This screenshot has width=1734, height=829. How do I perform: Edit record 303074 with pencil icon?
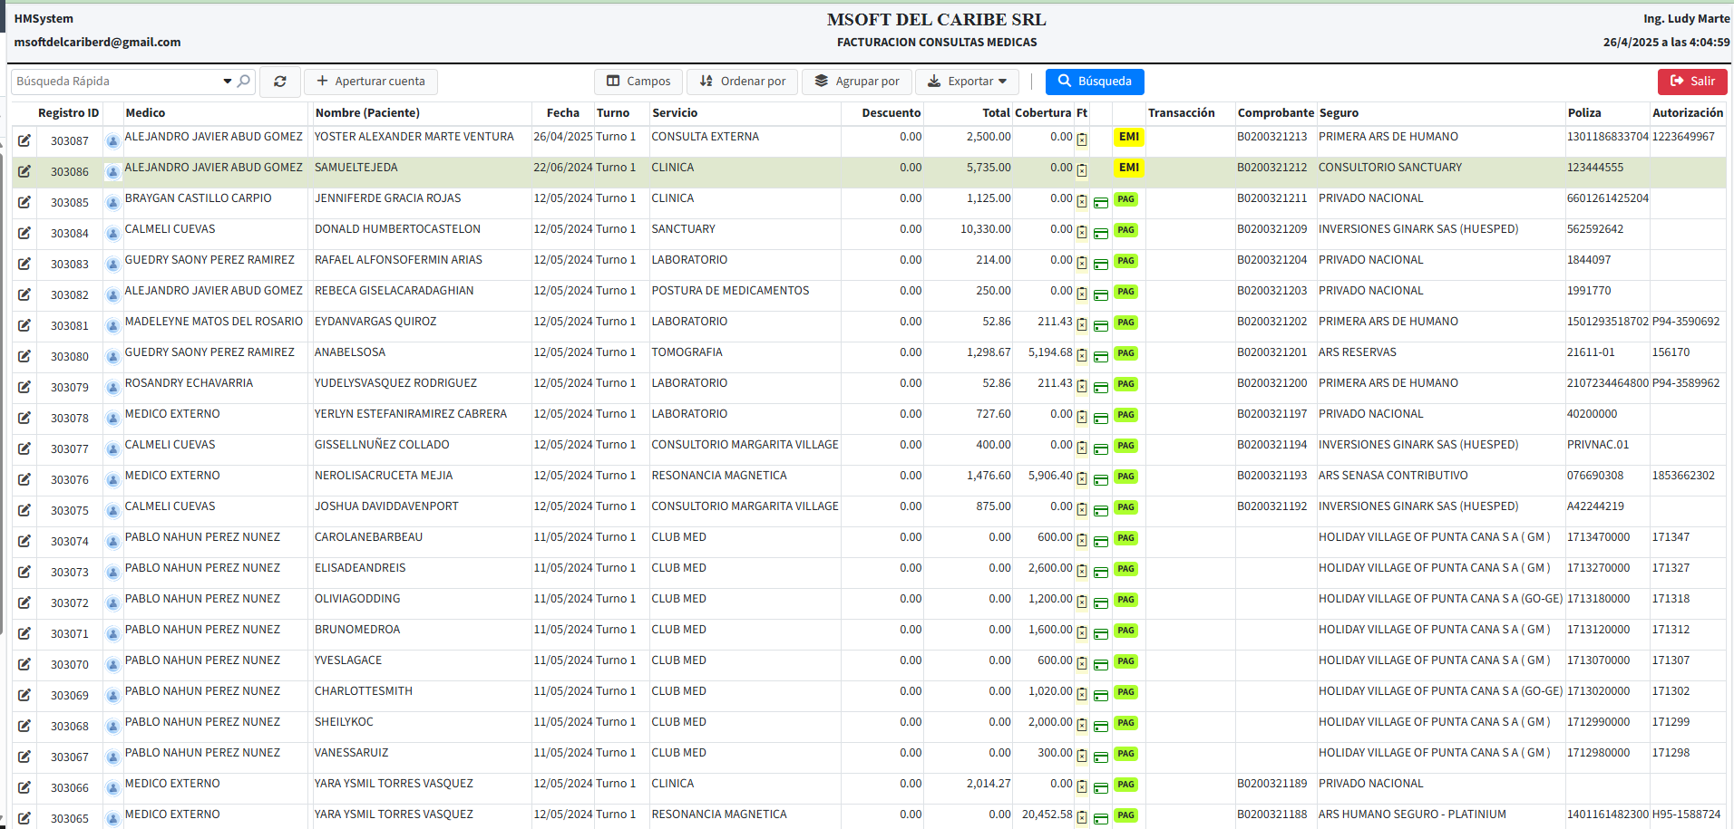tap(24, 541)
